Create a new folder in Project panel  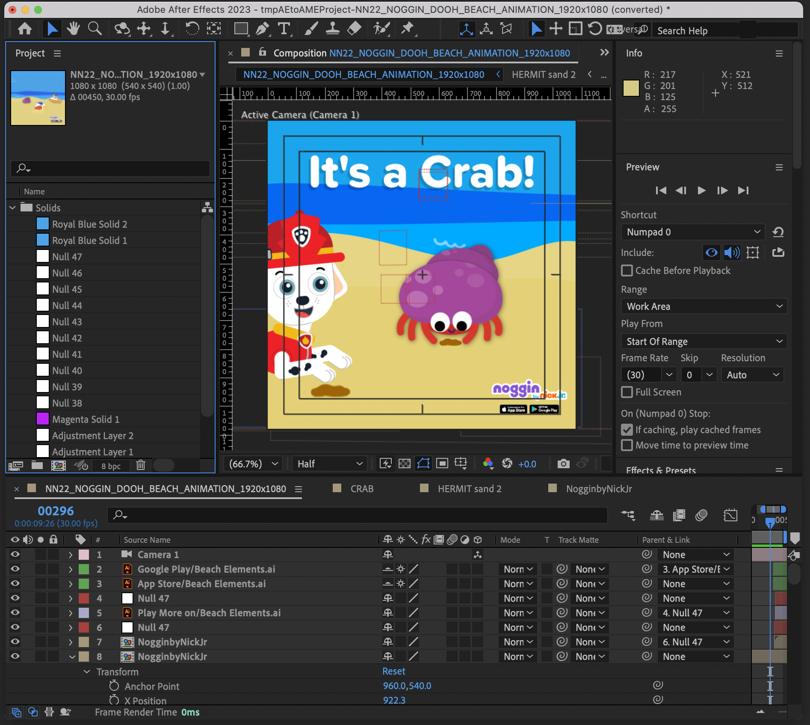tap(37, 465)
